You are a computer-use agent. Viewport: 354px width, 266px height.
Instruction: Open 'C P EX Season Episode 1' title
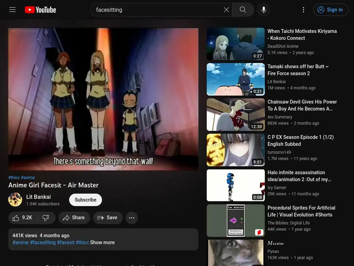pos(300,141)
